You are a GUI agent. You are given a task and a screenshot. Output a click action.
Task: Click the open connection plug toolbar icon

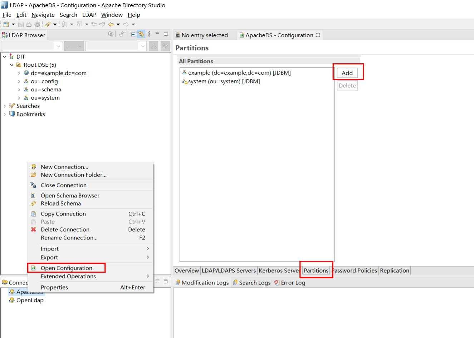(x=48, y=24)
